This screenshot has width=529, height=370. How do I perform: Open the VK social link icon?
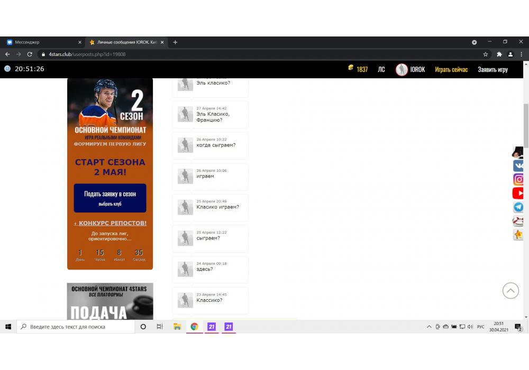518,166
